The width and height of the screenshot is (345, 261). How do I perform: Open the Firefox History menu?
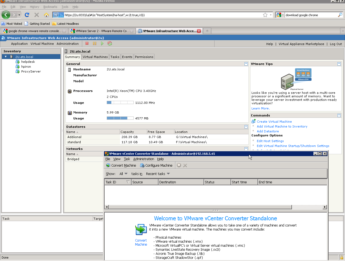click(34, 7)
